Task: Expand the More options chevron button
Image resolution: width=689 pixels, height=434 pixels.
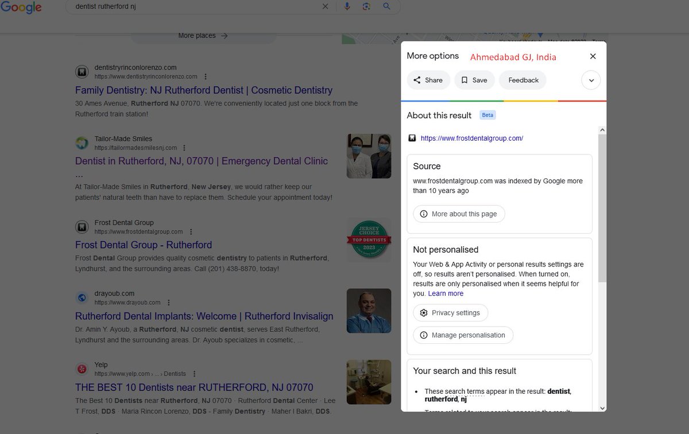Action: coord(591,80)
